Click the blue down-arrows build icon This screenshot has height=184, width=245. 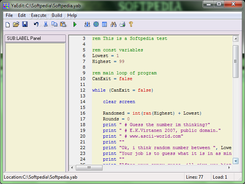tap(87, 25)
